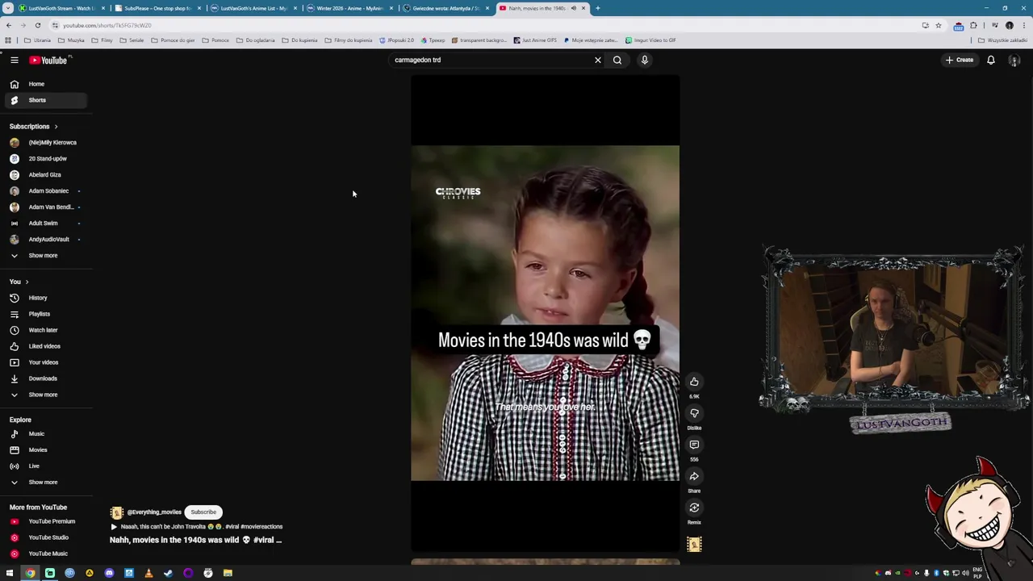Open Imgur Video to GIF bookmark
The height and width of the screenshot is (581, 1033).
point(650,40)
